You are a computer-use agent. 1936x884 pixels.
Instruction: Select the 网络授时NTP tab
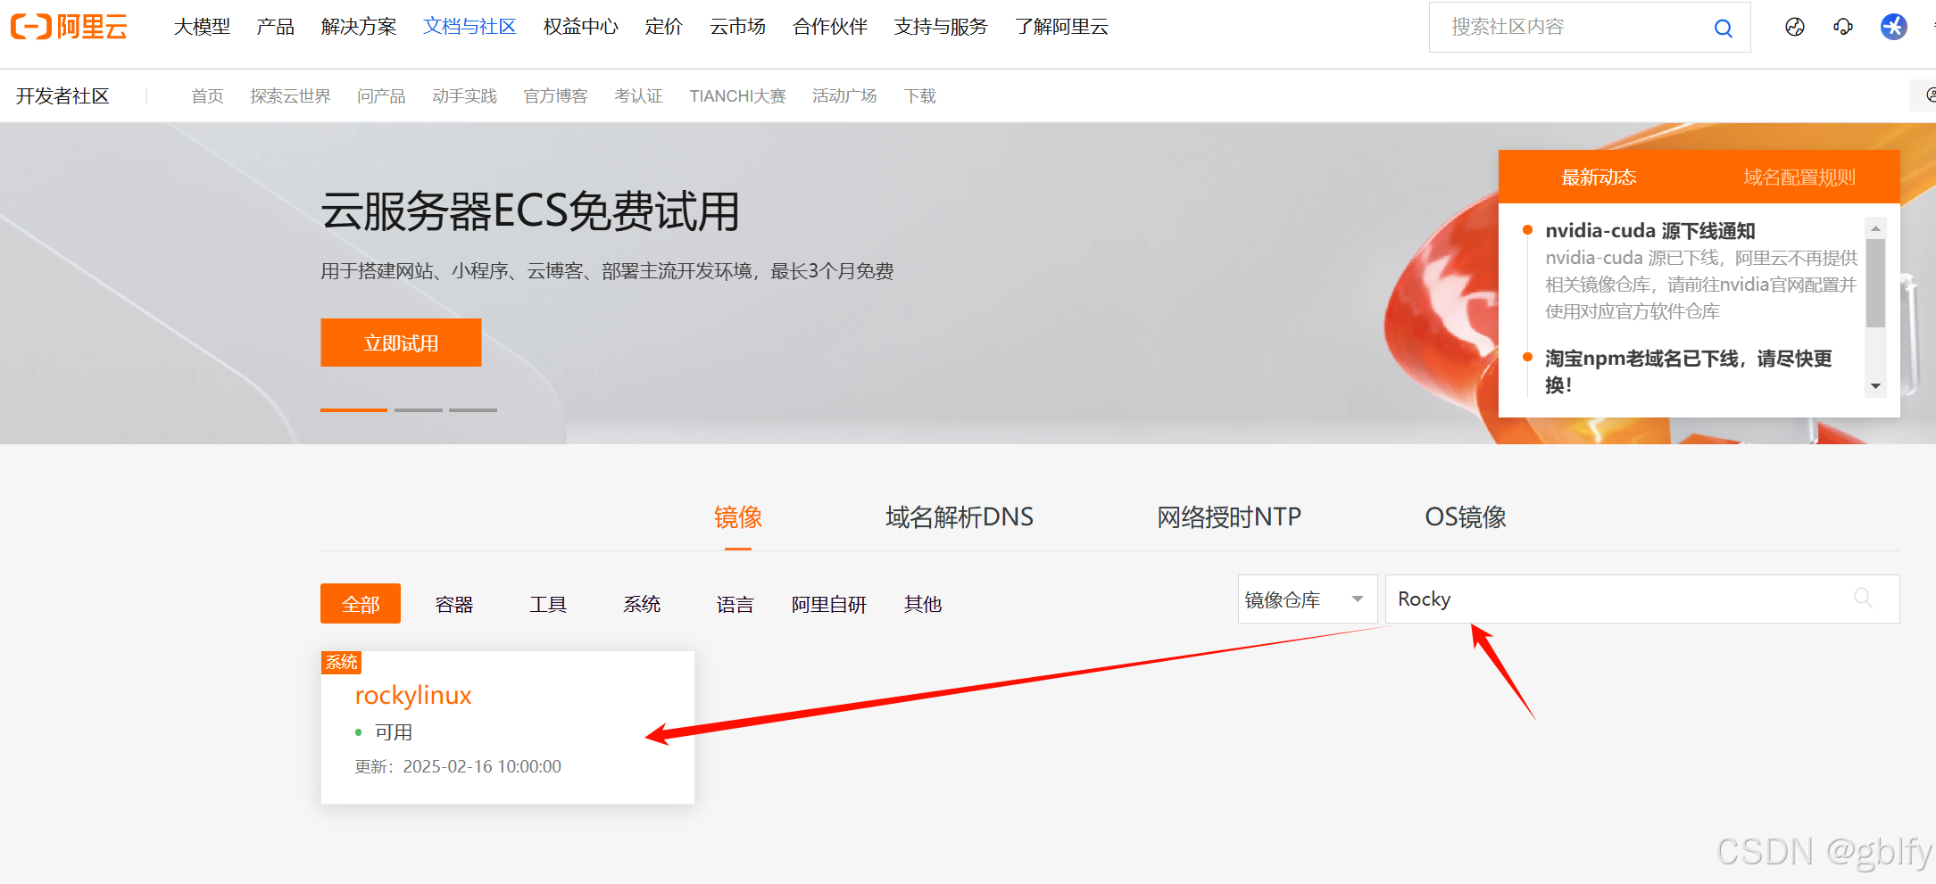click(1228, 516)
